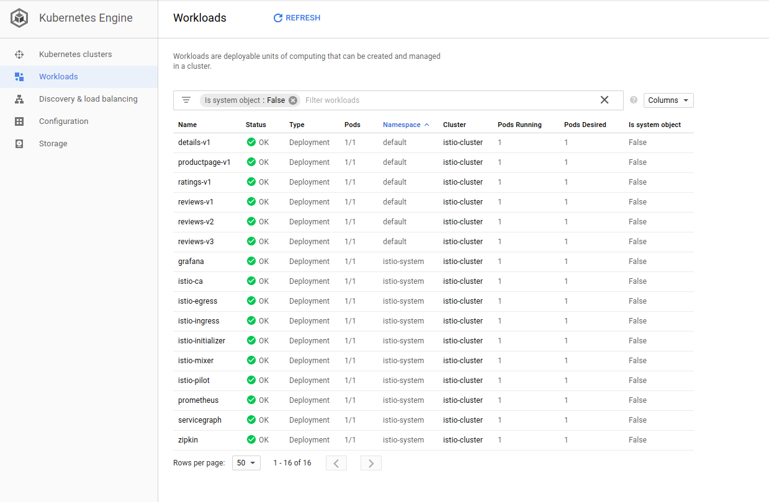Open the prometheus workload
This screenshot has width=769, height=502.
click(199, 400)
